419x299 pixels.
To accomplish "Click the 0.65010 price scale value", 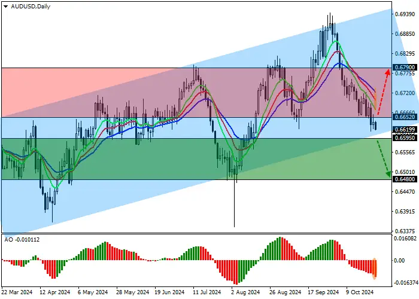I will point(405,172).
